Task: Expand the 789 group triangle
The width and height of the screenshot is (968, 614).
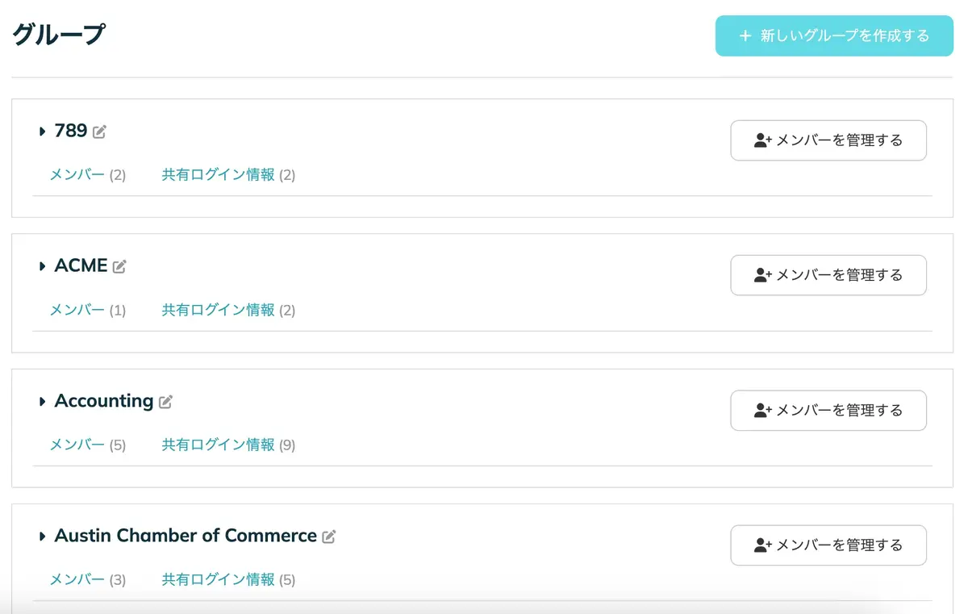Action: tap(42, 132)
